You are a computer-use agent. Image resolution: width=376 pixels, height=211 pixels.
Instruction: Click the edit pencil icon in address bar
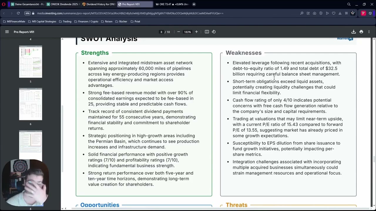(308, 13)
